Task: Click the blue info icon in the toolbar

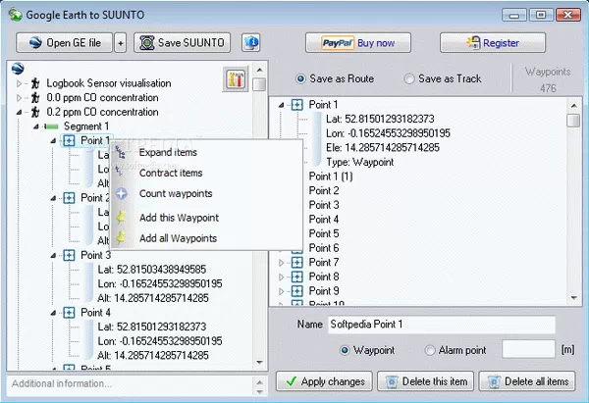Action: point(251,43)
